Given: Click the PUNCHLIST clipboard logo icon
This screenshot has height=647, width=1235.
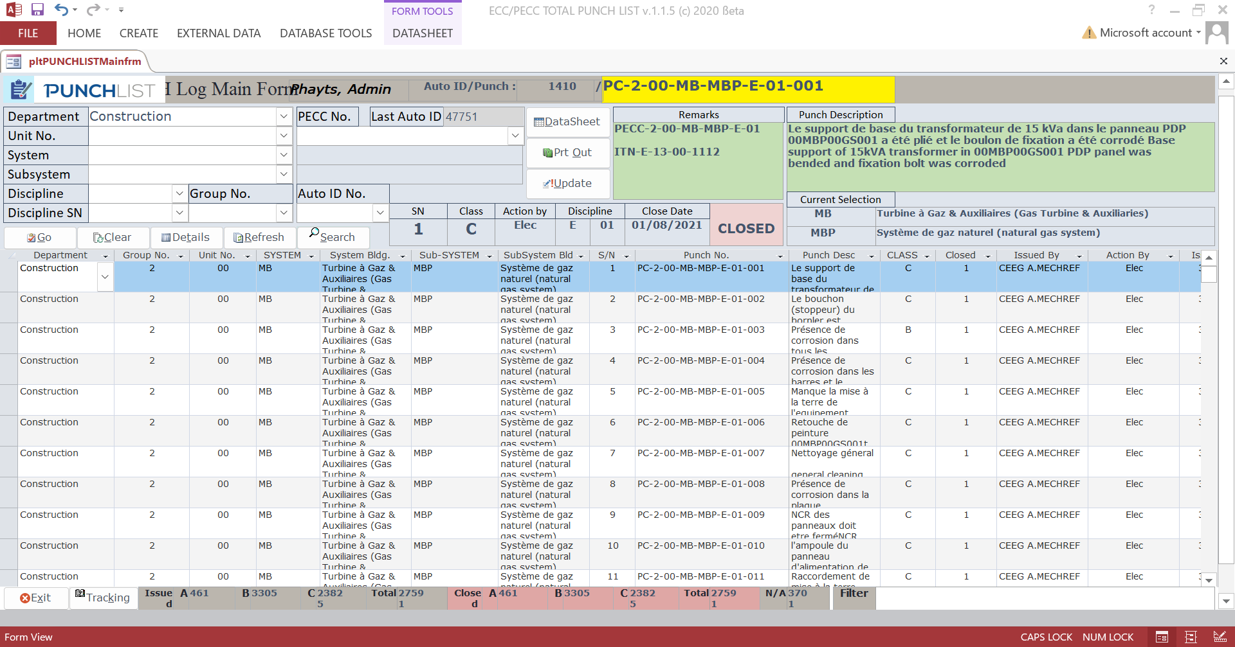Looking at the screenshot, I should [21, 90].
